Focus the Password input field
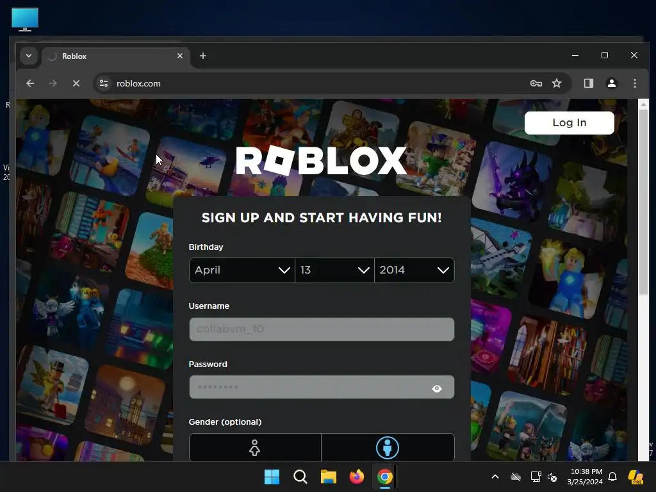The height and width of the screenshot is (492, 656). (x=322, y=387)
